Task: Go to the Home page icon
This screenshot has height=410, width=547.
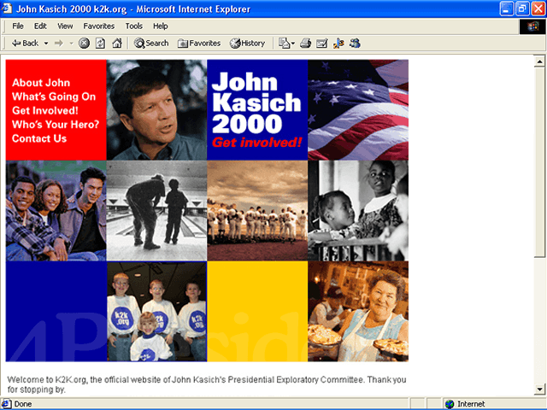Action: click(117, 44)
